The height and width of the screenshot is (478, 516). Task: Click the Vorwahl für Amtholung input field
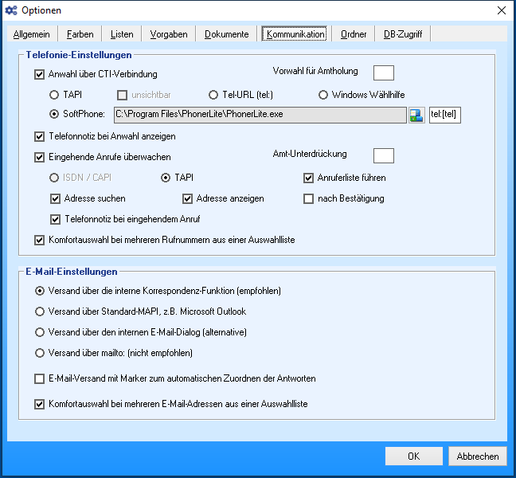[x=384, y=72]
